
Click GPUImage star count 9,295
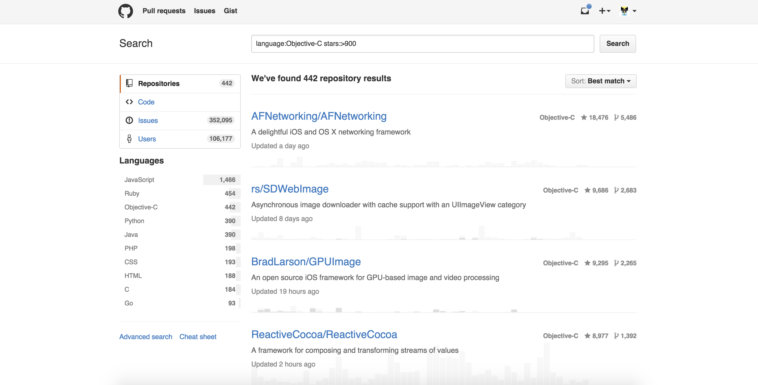[x=596, y=263]
